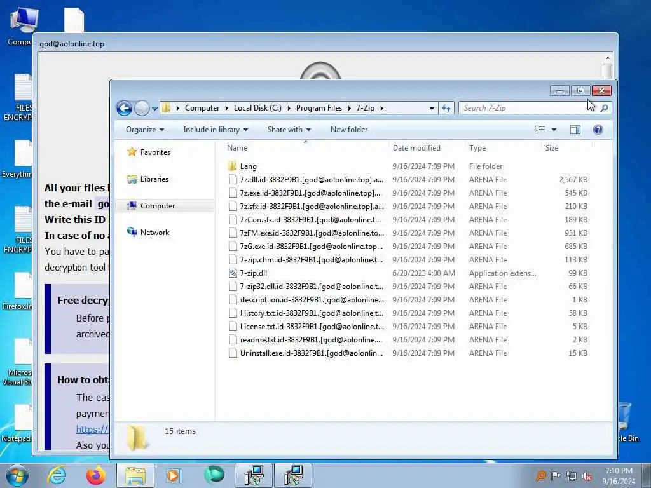Screen dimensions: 651x488
Task: Open the view options dropdown arrow
Action: click(554, 130)
